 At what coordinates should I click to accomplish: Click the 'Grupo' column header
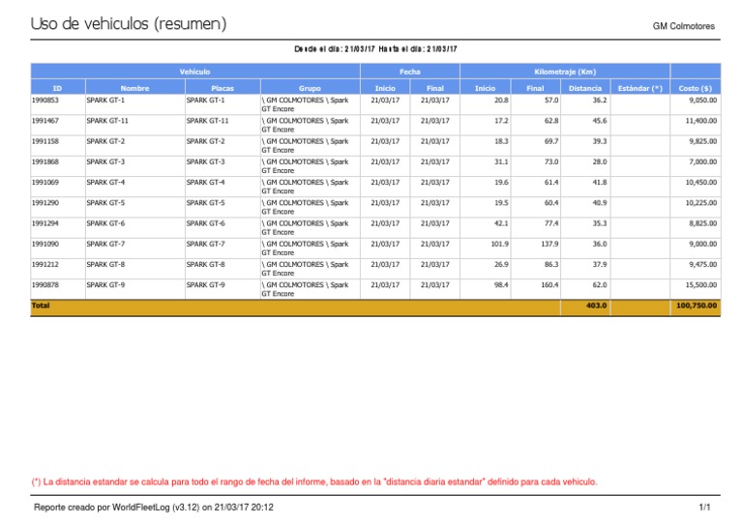(310, 88)
